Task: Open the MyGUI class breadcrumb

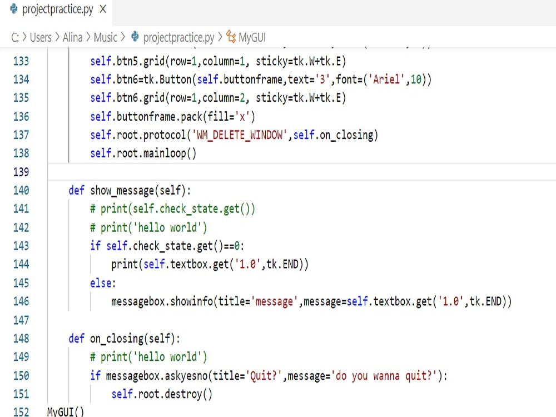Action: point(252,37)
